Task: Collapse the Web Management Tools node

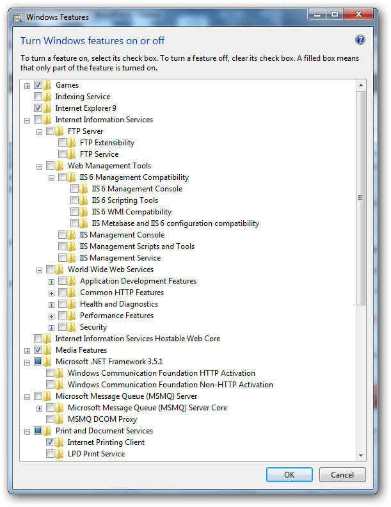Action: (40, 167)
